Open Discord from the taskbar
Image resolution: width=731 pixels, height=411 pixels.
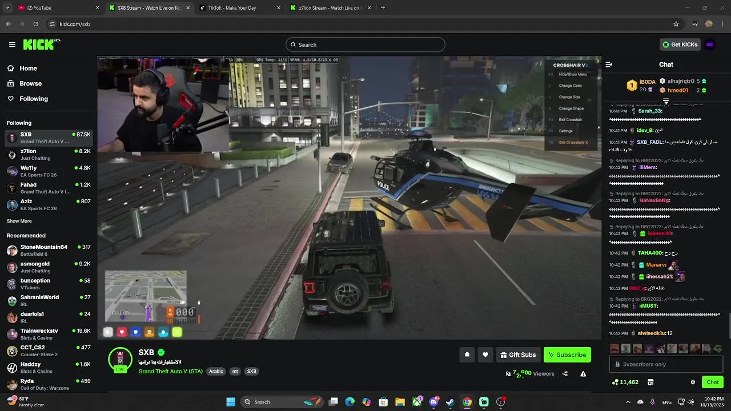[434, 402]
